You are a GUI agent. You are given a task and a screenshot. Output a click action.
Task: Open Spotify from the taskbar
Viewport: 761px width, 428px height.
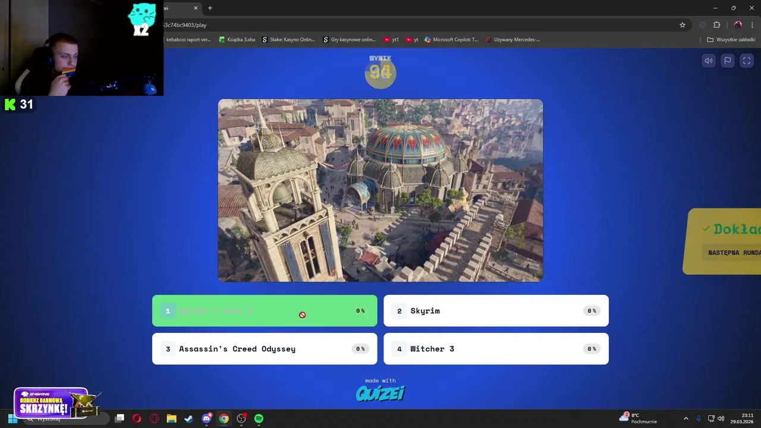[259, 418]
